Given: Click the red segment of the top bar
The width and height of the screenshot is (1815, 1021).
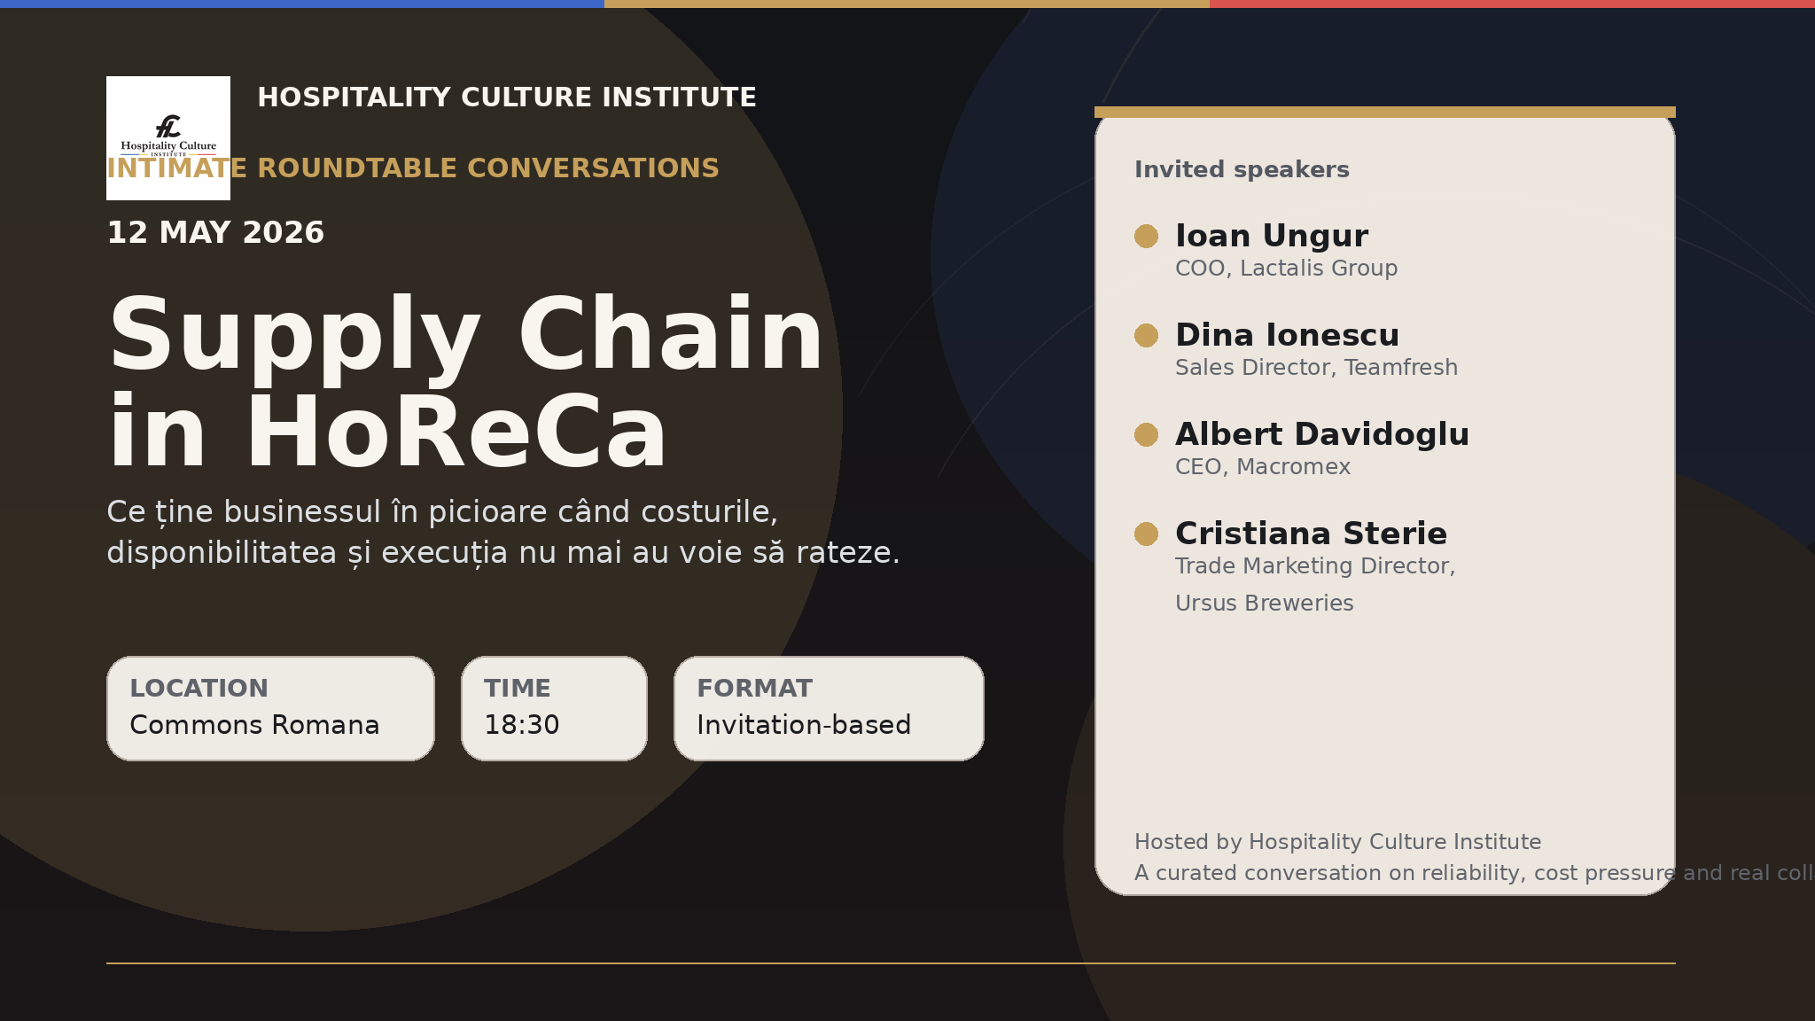Looking at the screenshot, I should click(x=1512, y=4).
